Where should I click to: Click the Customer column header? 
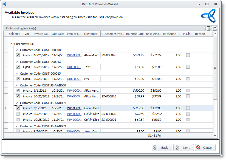(x=91, y=34)
